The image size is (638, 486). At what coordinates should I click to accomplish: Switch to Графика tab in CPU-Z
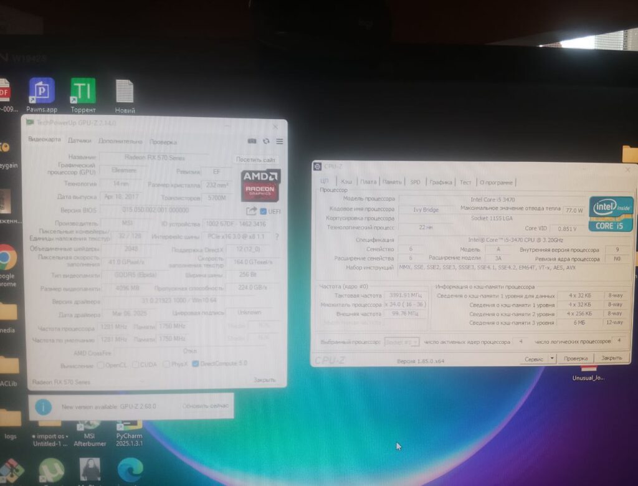point(440,183)
